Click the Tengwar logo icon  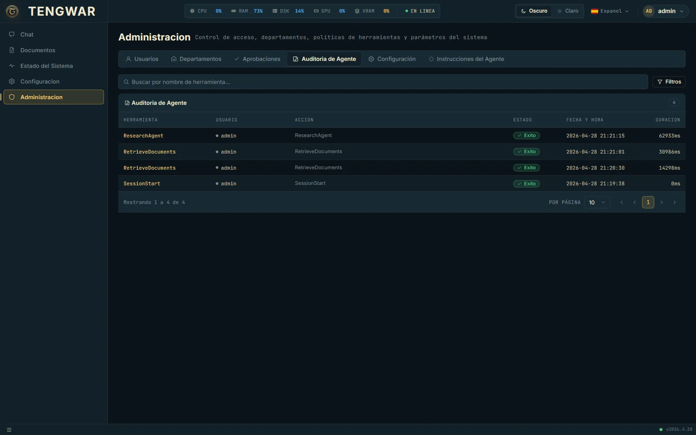(x=12, y=11)
